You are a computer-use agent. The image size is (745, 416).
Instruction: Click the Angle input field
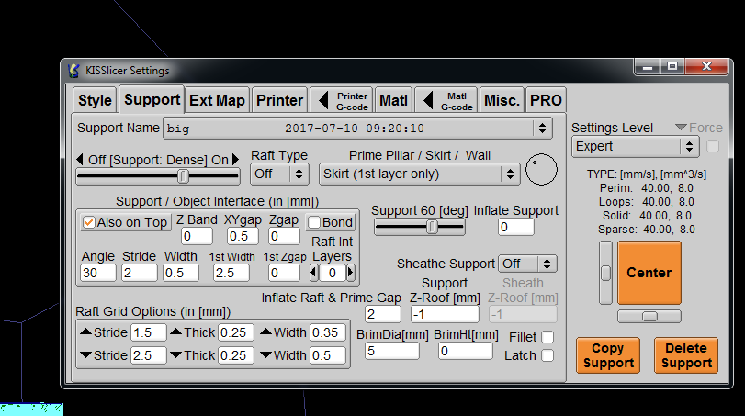[98, 273]
